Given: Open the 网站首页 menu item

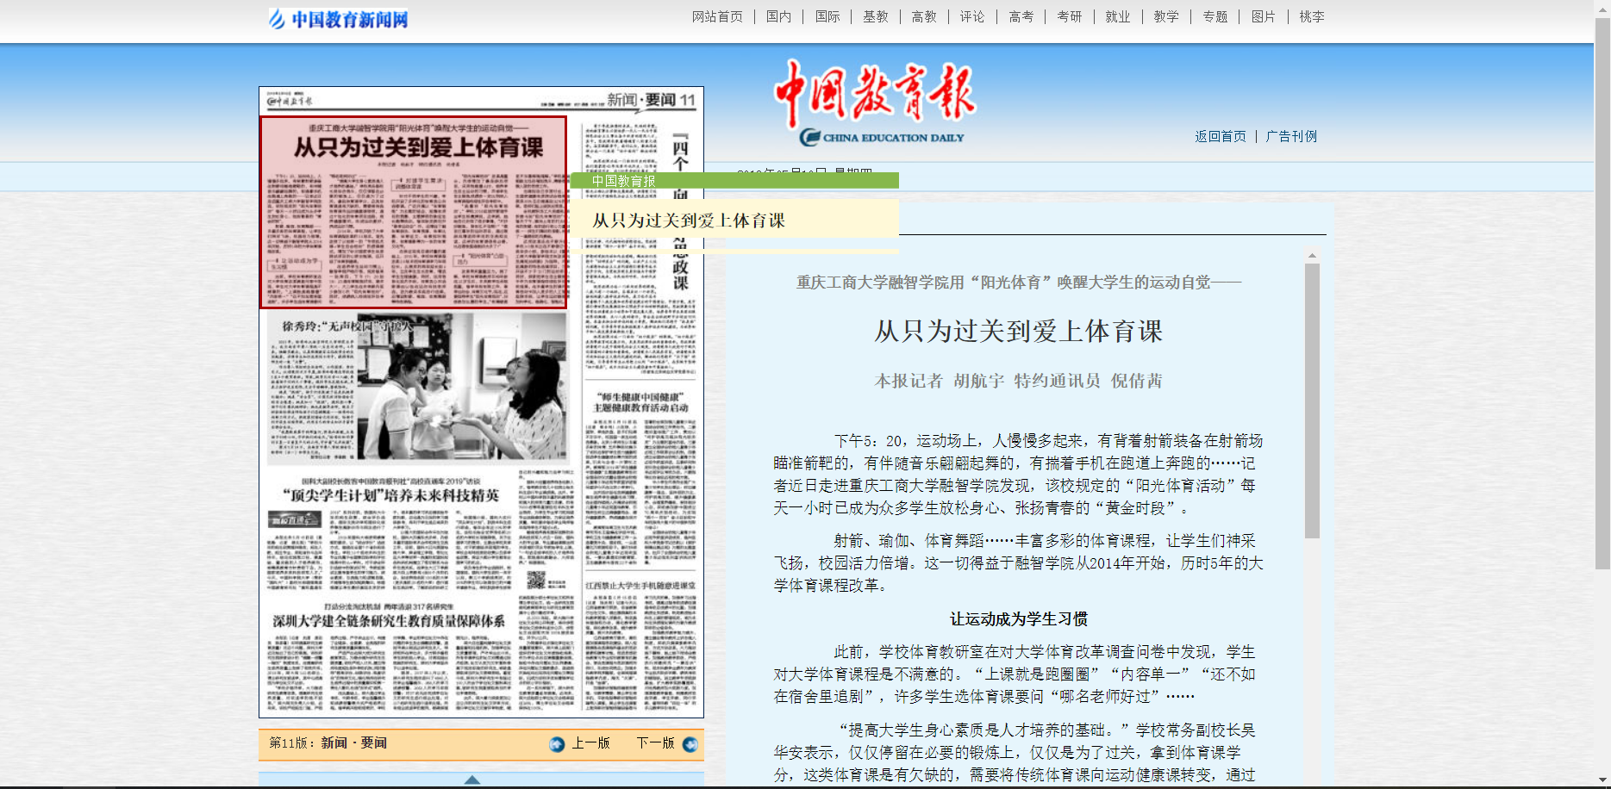Looking at the screenshot, I should click(x=717, y=16).
